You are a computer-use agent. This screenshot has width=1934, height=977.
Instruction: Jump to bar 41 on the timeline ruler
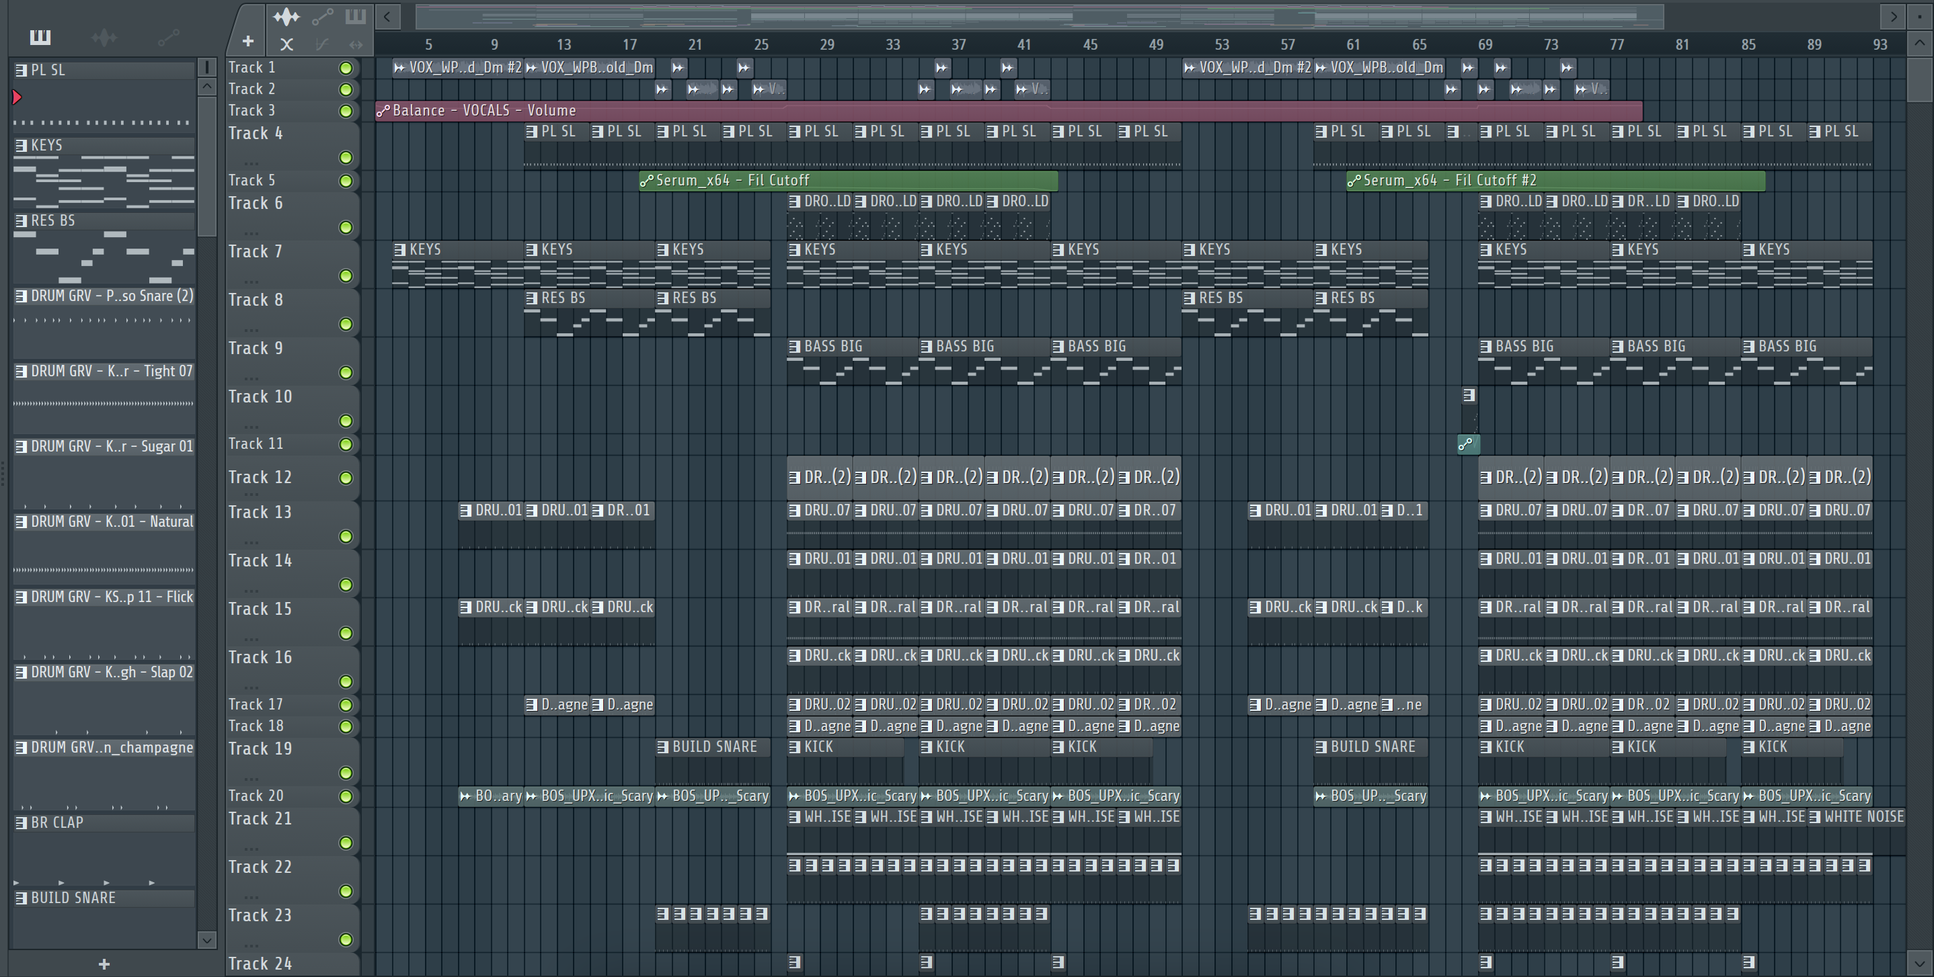[1024, 45]
